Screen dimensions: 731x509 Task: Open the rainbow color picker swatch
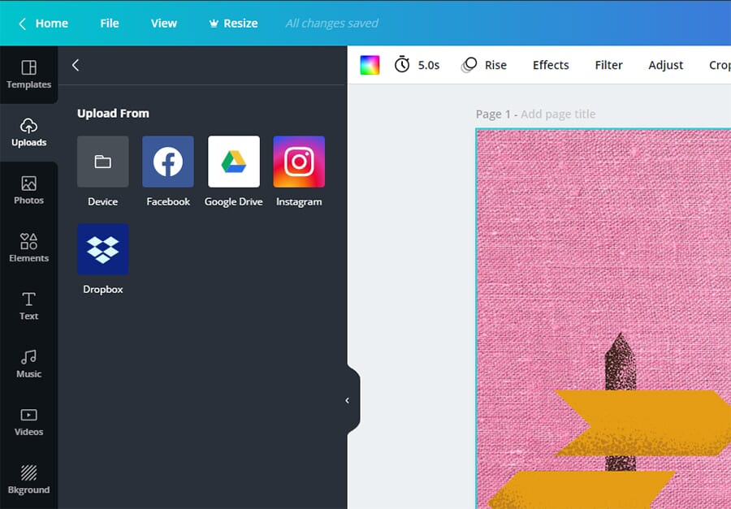[x=370, y=65]
